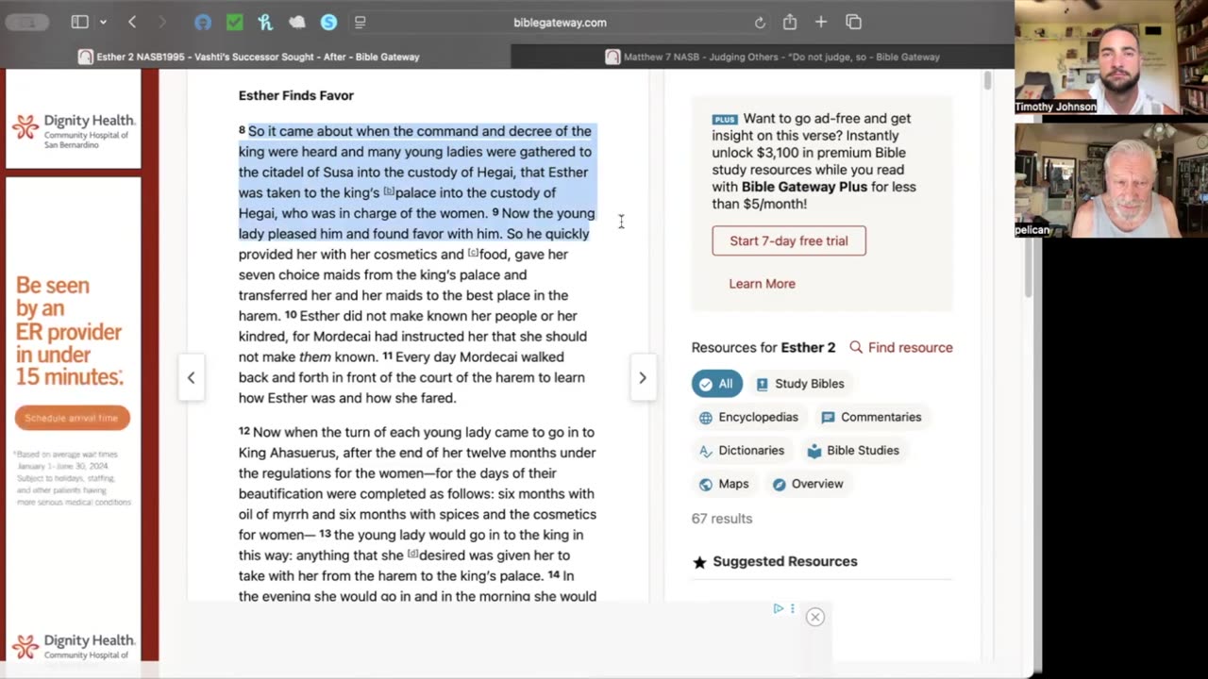Screen dimensions: 1208x679
Task: Filter resources by Commentaries
Action: [871, 417]
